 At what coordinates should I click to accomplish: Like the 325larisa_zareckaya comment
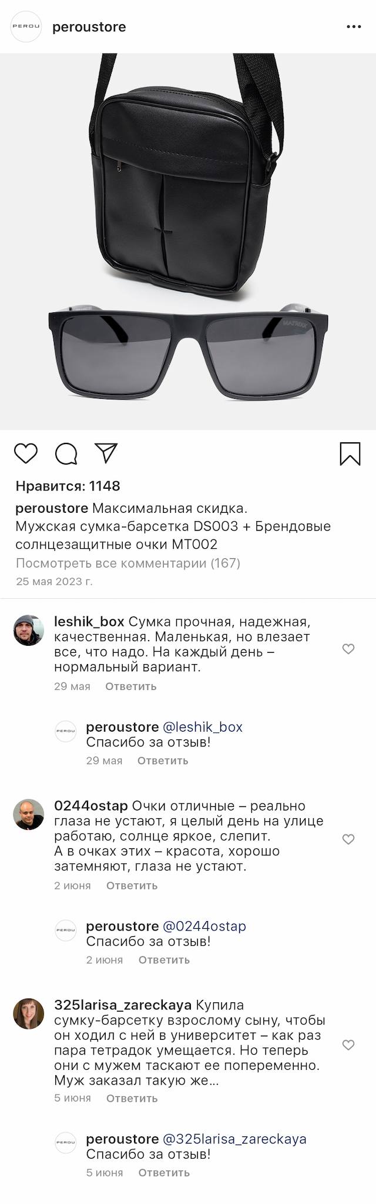[x=348, y=1045]
